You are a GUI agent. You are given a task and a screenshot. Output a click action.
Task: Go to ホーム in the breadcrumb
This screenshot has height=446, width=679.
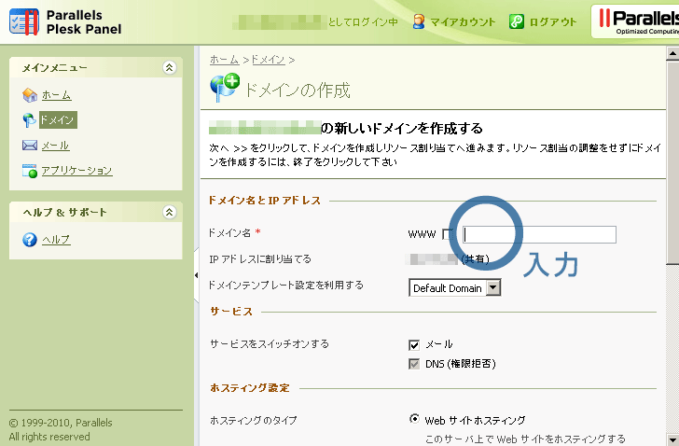point(224,60)
